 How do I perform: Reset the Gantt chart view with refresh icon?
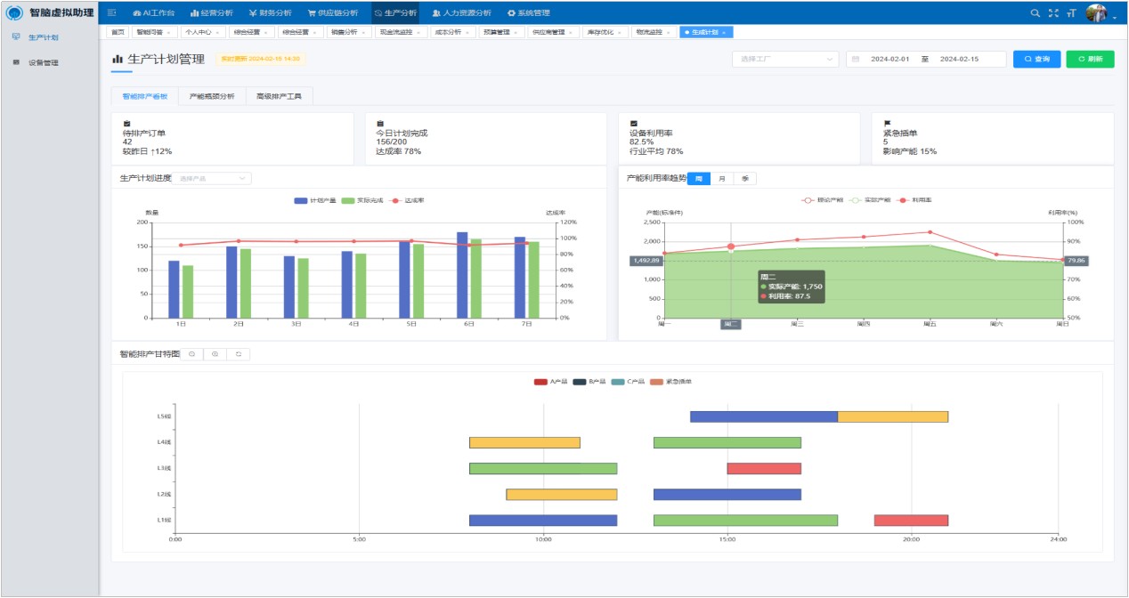[x=238, y=354]
